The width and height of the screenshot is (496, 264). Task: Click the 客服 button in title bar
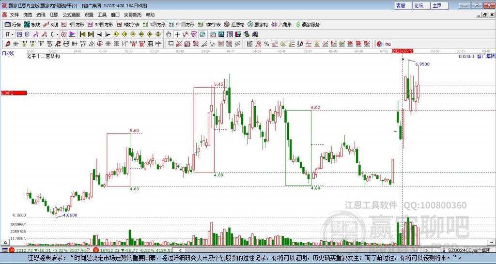pos(403,5)
